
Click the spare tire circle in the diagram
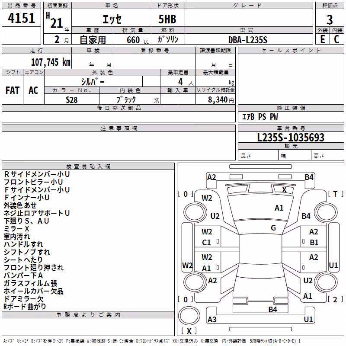[x=189, y=316]
